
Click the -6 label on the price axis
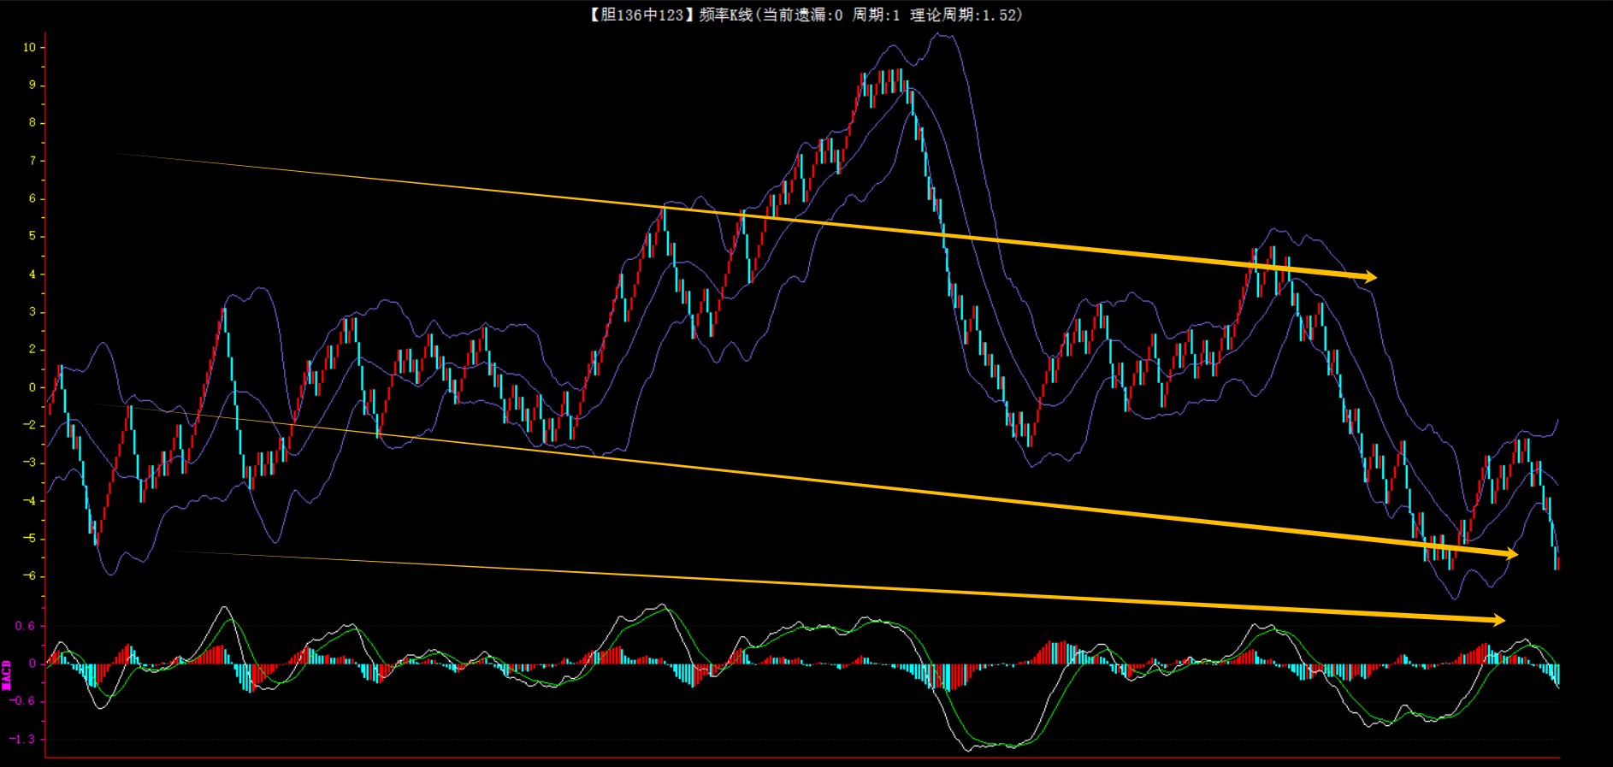point(29,576)
